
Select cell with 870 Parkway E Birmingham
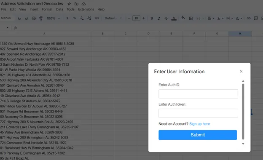(x=46, y=153)
